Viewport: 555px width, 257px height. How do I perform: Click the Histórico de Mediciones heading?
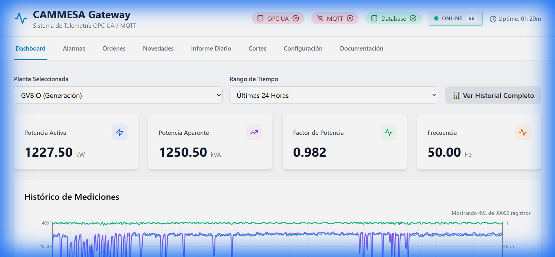tap(72, 197)
